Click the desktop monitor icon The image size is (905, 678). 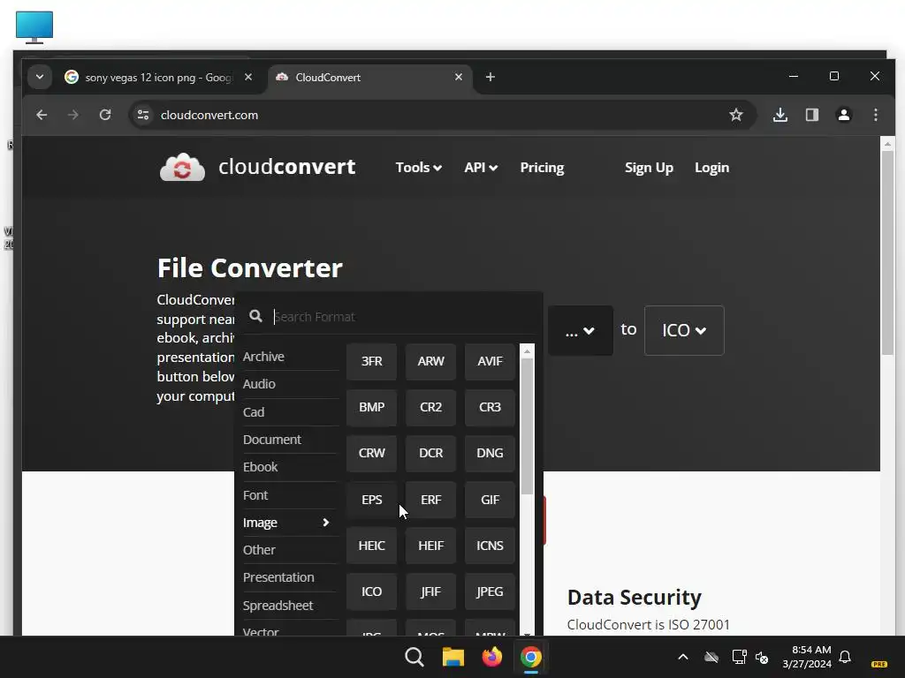[34, 27]
